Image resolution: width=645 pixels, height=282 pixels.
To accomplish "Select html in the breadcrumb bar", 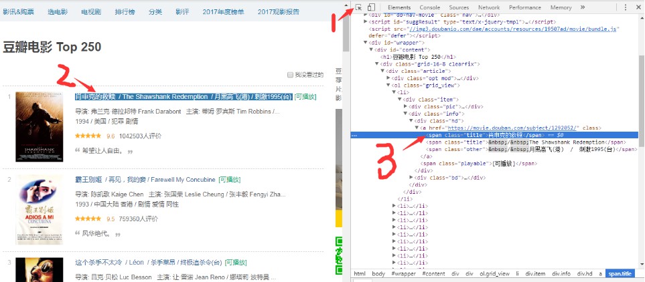I will click(x=360, y=274).
